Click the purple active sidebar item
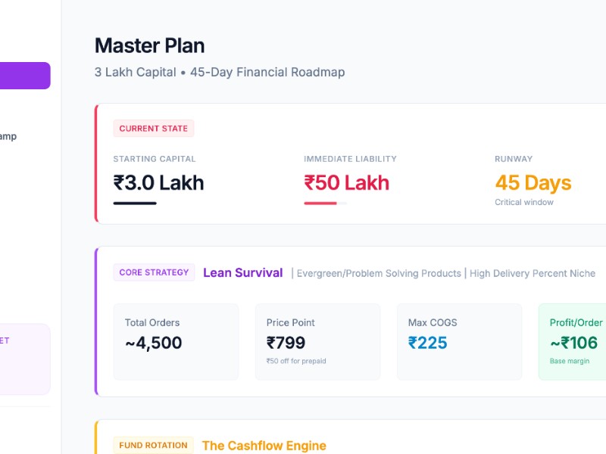The height and width of the screenshot is (454, 606). (x=24, y=76)
